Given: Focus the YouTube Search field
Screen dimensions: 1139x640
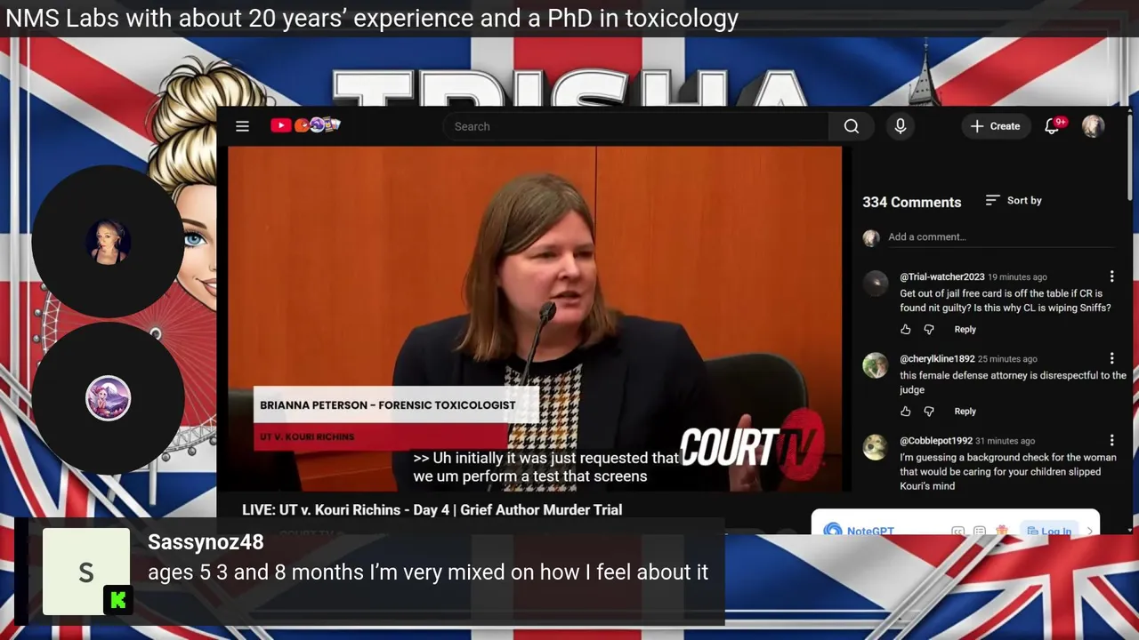Looking at the screenshot, I should (635, 126).
